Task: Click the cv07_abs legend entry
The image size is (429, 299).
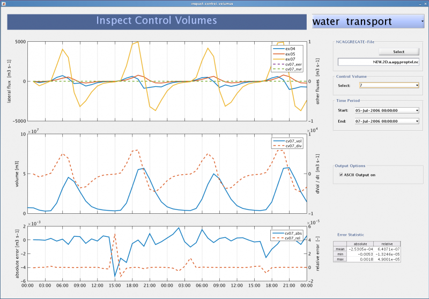Action: tap(287, 233)
